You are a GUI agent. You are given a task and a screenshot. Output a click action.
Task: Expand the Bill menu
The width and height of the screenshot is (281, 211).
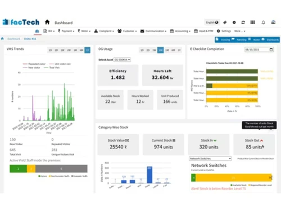point(49,31)
